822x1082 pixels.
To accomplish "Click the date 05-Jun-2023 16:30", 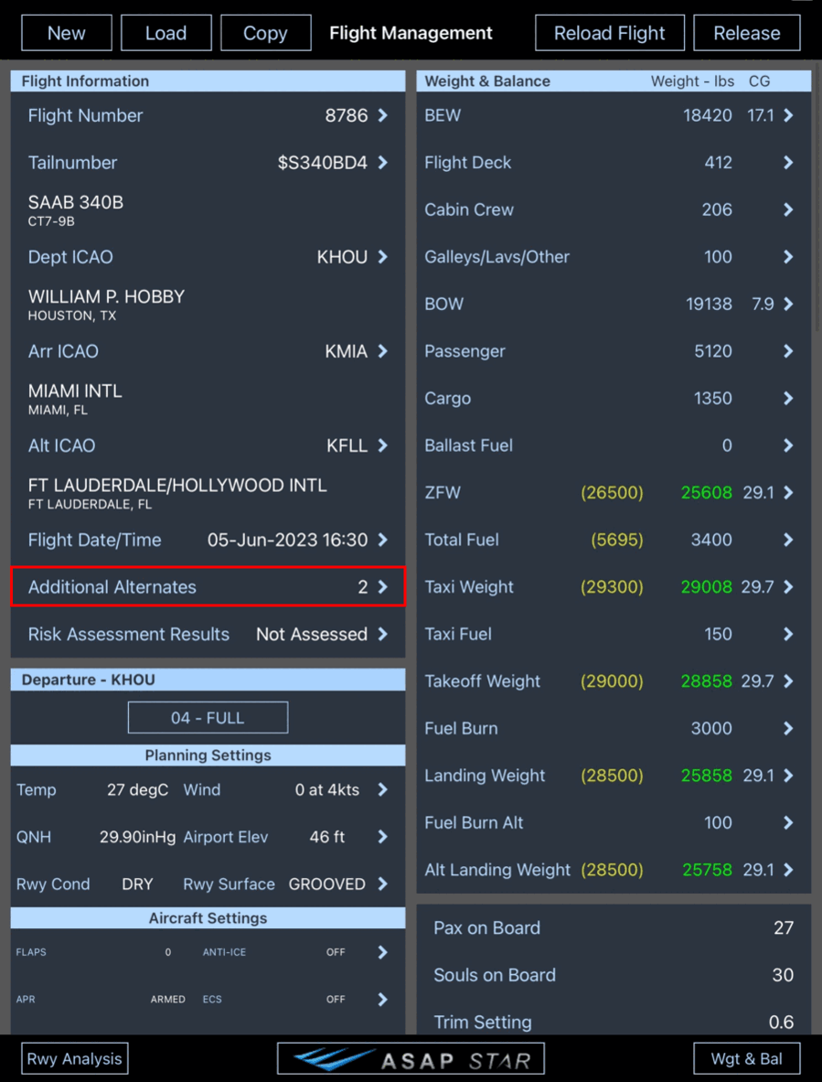I will (287, 540).
